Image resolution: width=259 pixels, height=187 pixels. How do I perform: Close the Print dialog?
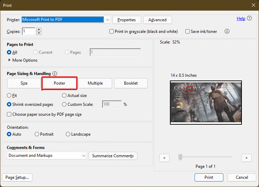(254, 5)
